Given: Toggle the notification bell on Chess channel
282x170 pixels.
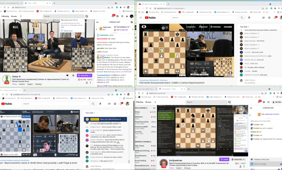Looking at the screenshot, I should click(x=73, y=76).
